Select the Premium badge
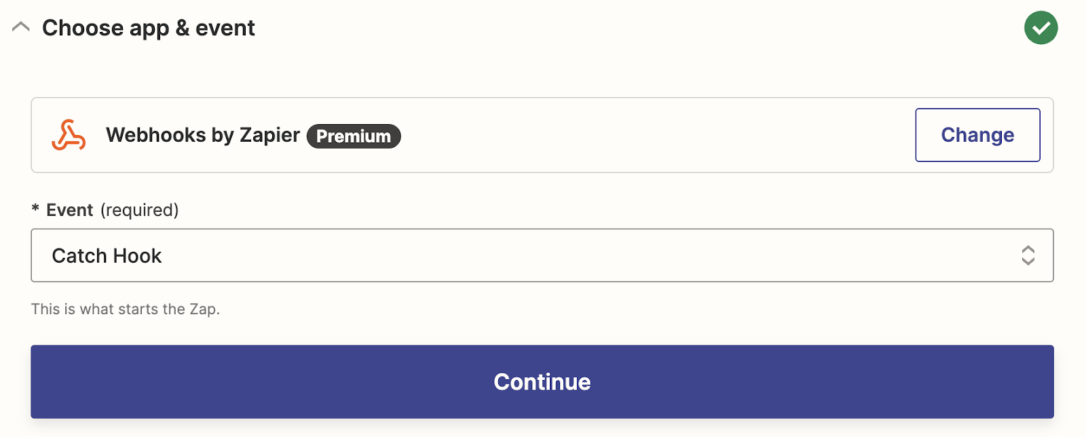The height and width of the screenshot is (437, 1086). (354, 136)
